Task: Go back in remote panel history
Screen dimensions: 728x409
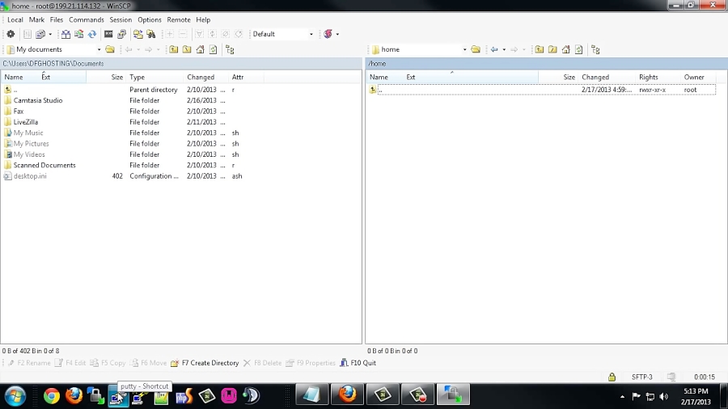Action: point(494,49)
